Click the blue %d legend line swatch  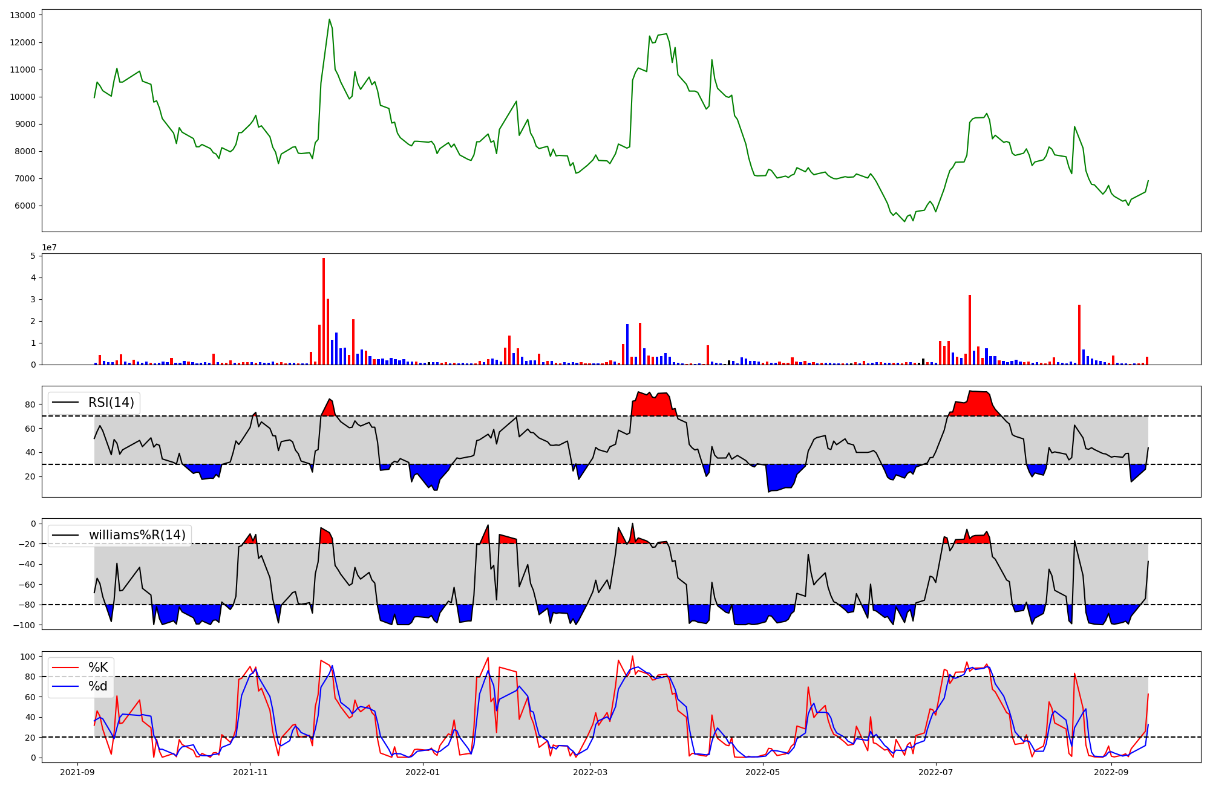point(66,686)
